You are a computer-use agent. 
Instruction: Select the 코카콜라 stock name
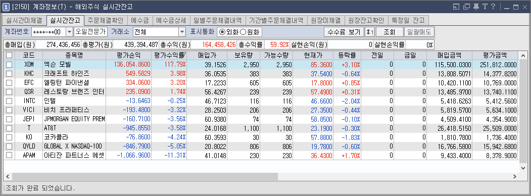(x=56, y=137)
